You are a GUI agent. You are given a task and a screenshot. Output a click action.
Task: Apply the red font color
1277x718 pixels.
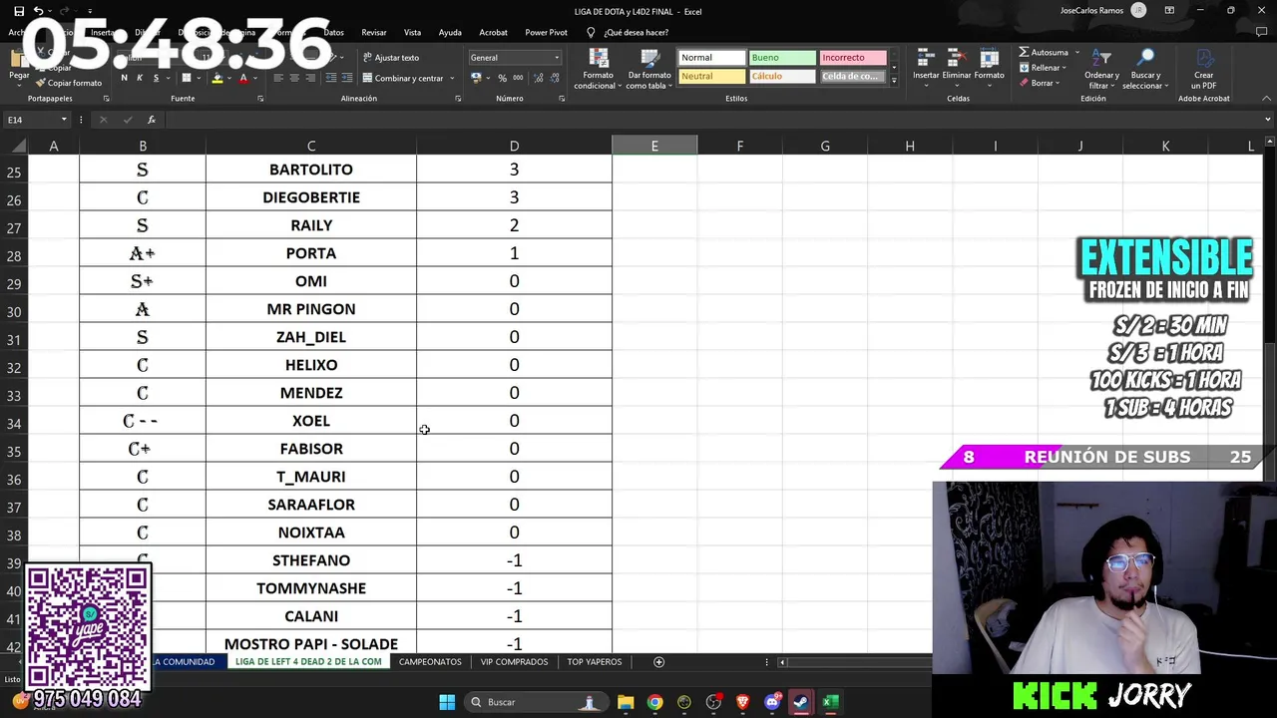pyautogui.click(x=242, y=78)
